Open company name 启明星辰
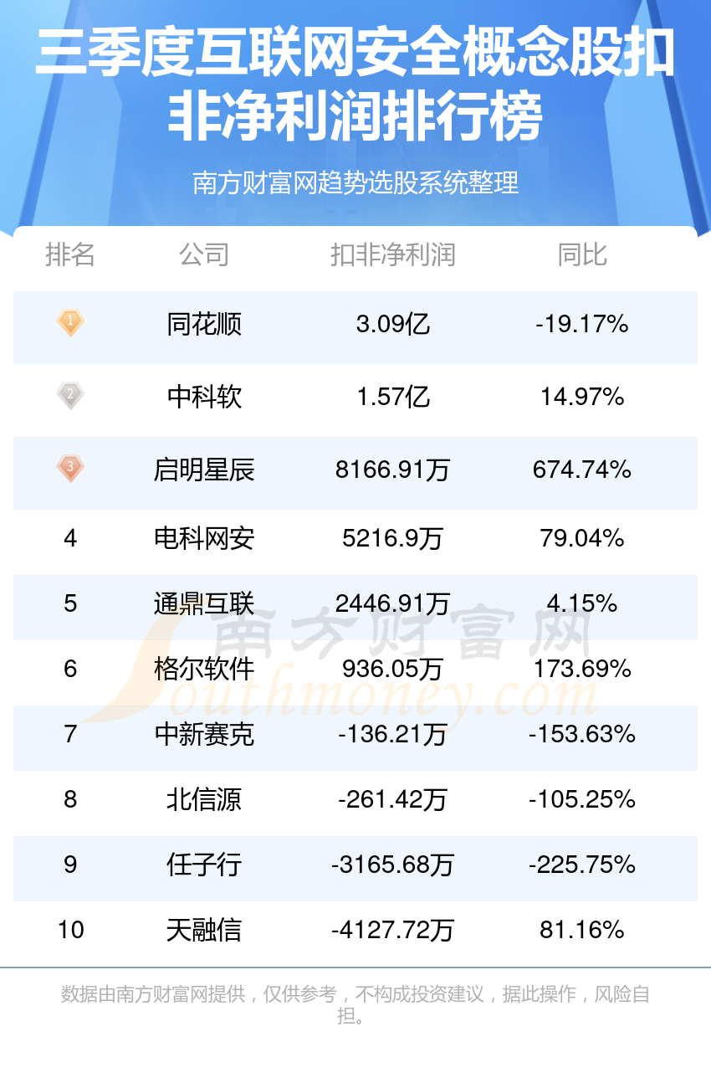Image resolution: width=711 pixels, height=1088 pixels. 204,470
